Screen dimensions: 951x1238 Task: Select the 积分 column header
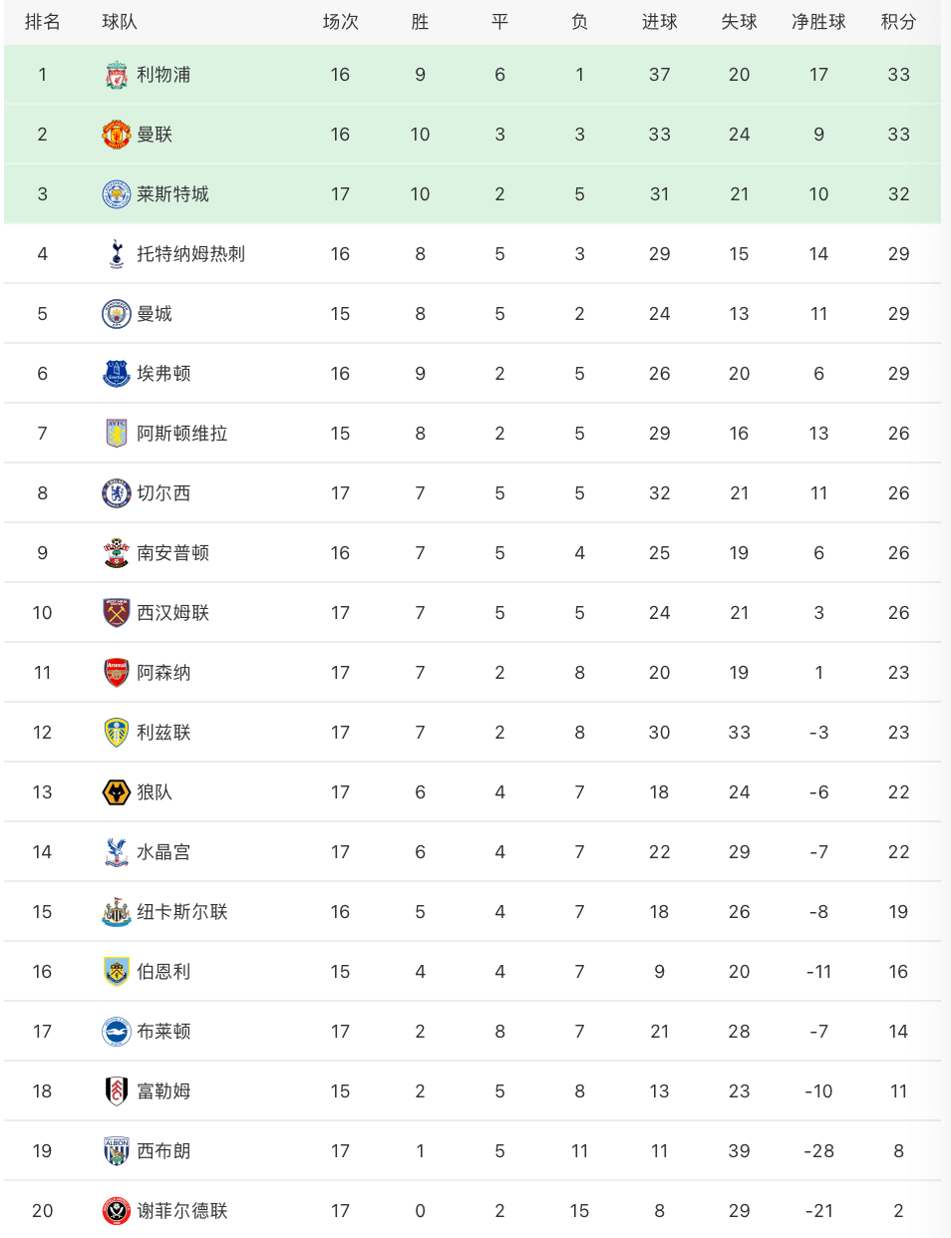898,22
